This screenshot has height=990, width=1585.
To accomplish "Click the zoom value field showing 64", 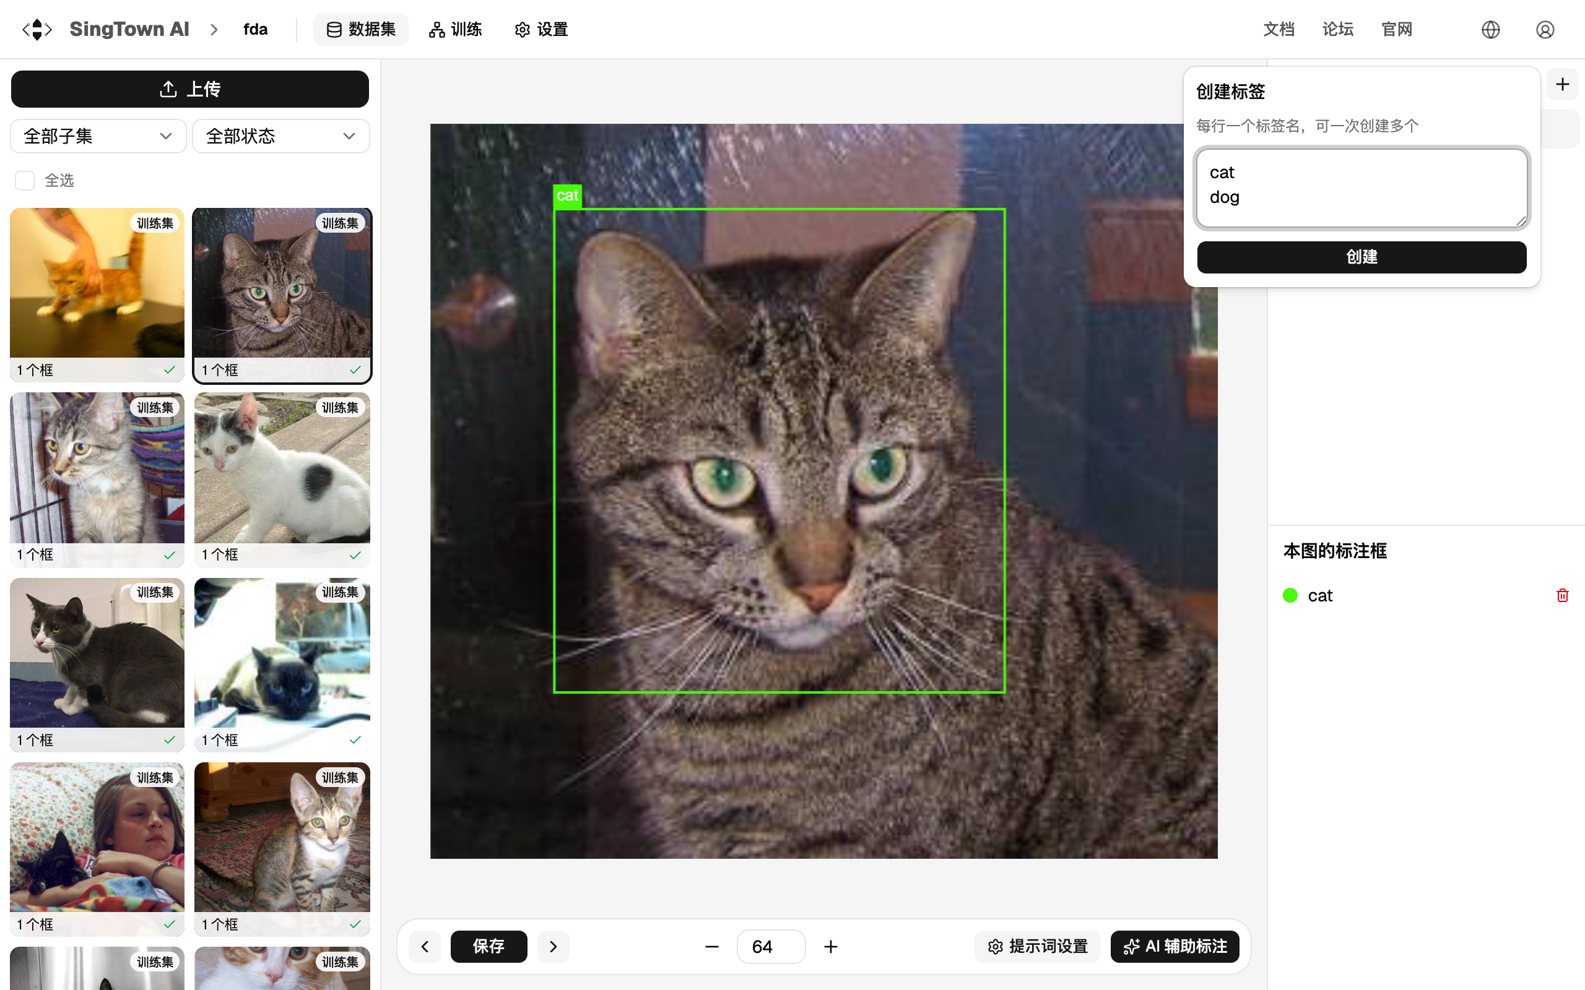I will point(771,946).
